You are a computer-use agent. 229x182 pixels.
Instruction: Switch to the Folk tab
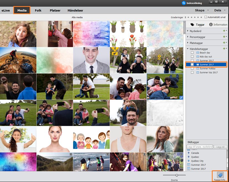[x=38, y=11]
